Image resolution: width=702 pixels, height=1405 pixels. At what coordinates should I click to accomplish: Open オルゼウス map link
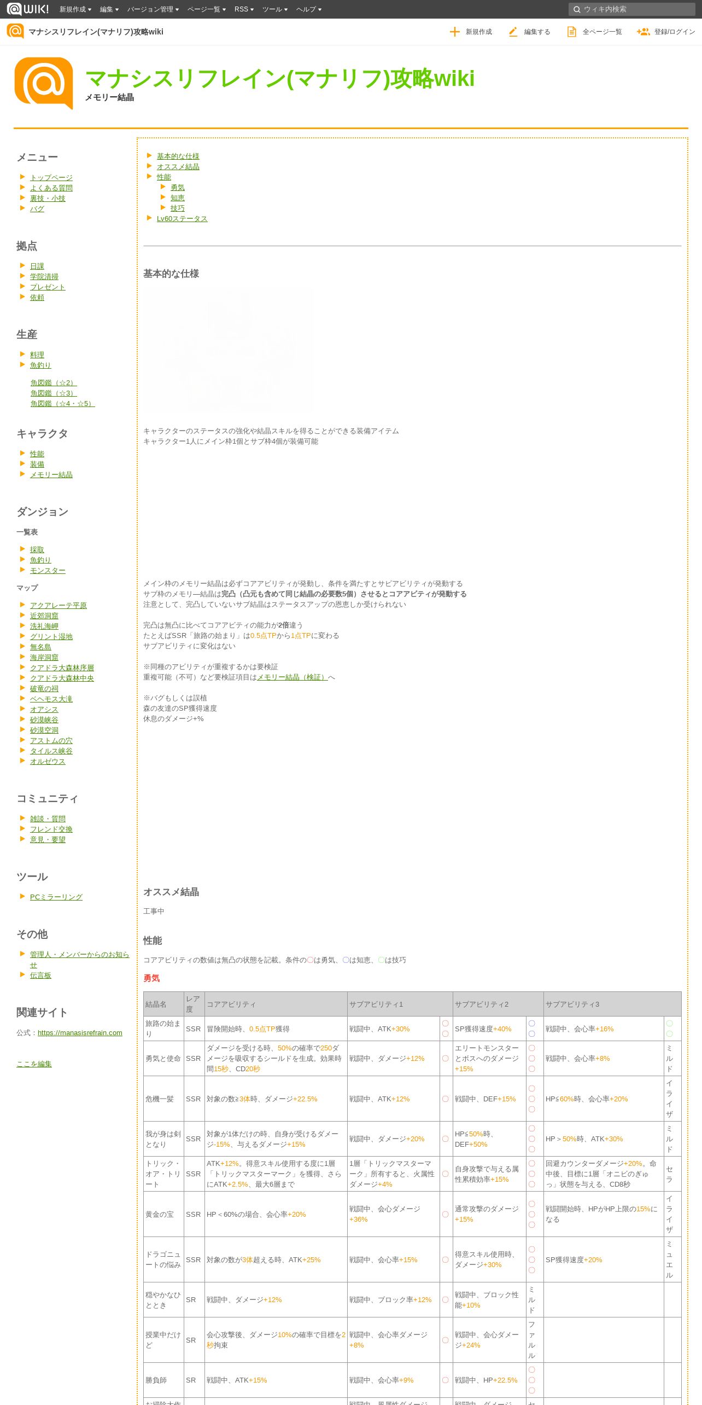pyautogui.click(x=48, y=762)
